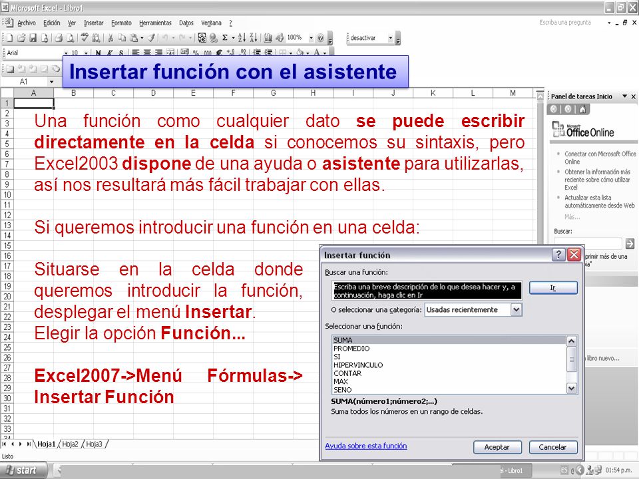This screenshot has height=479, width=639.
Task: Select CONTAR in the function list
Action: (x=449, y=373)
